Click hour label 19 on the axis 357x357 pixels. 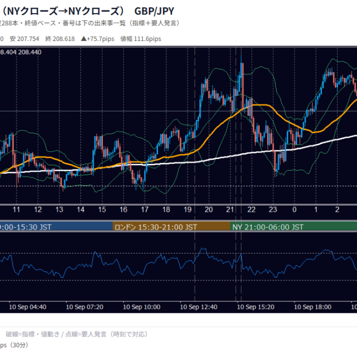pos(187,209)
